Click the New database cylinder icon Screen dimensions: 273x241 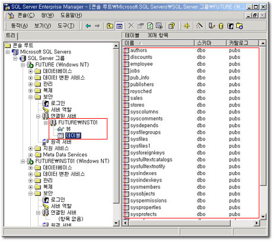point(221,26)
